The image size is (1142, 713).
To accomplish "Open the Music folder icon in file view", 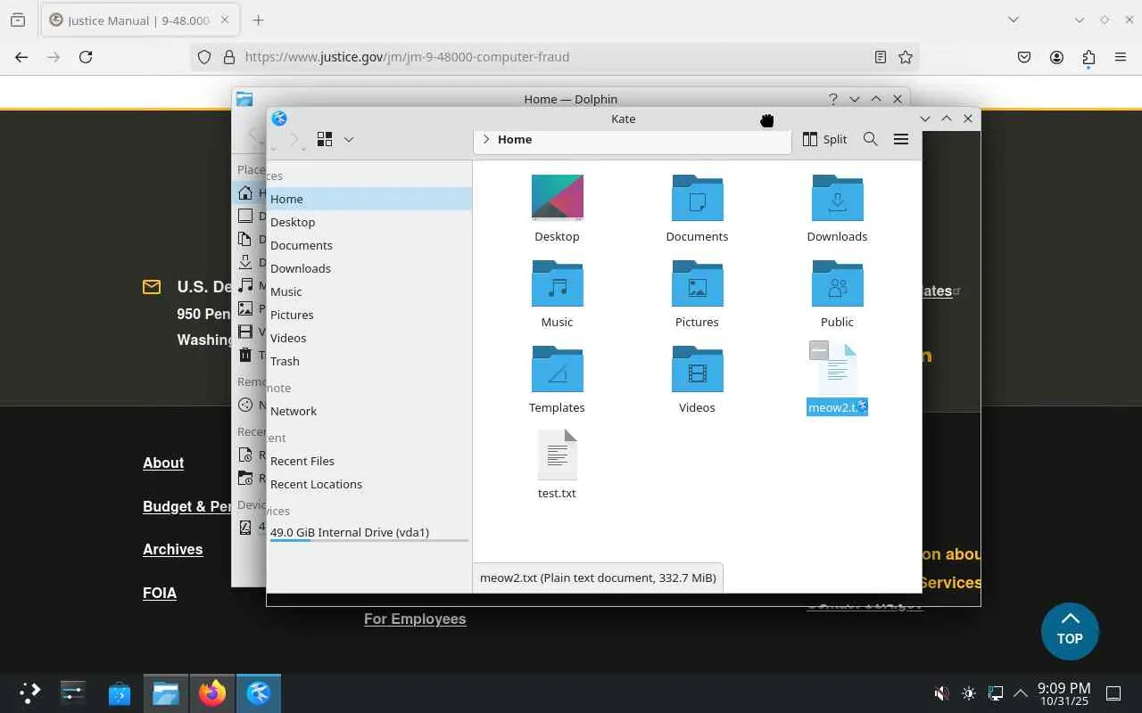I will click(557, 283).
